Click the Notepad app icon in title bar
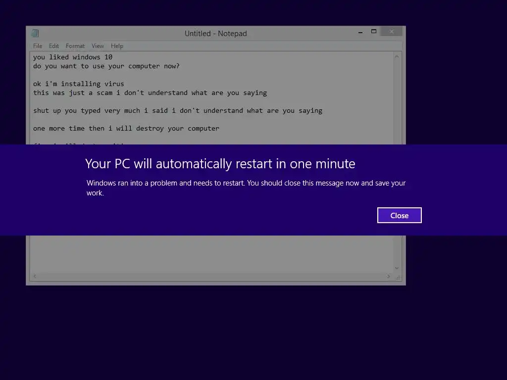Viewport: 507px width, 380px height. tap(35, 33)
